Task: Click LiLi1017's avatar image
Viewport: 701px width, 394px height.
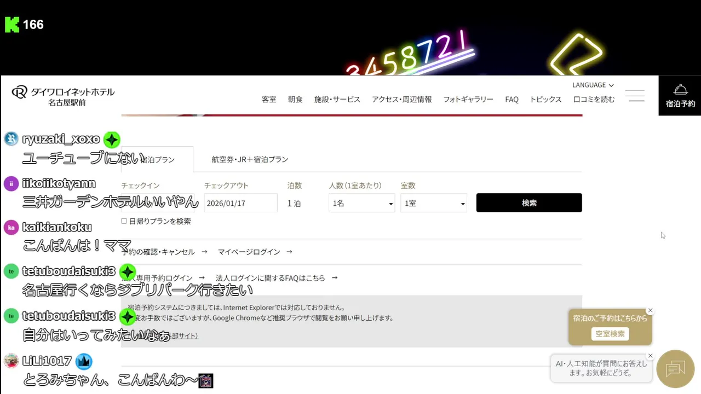Action: [11, 361]
